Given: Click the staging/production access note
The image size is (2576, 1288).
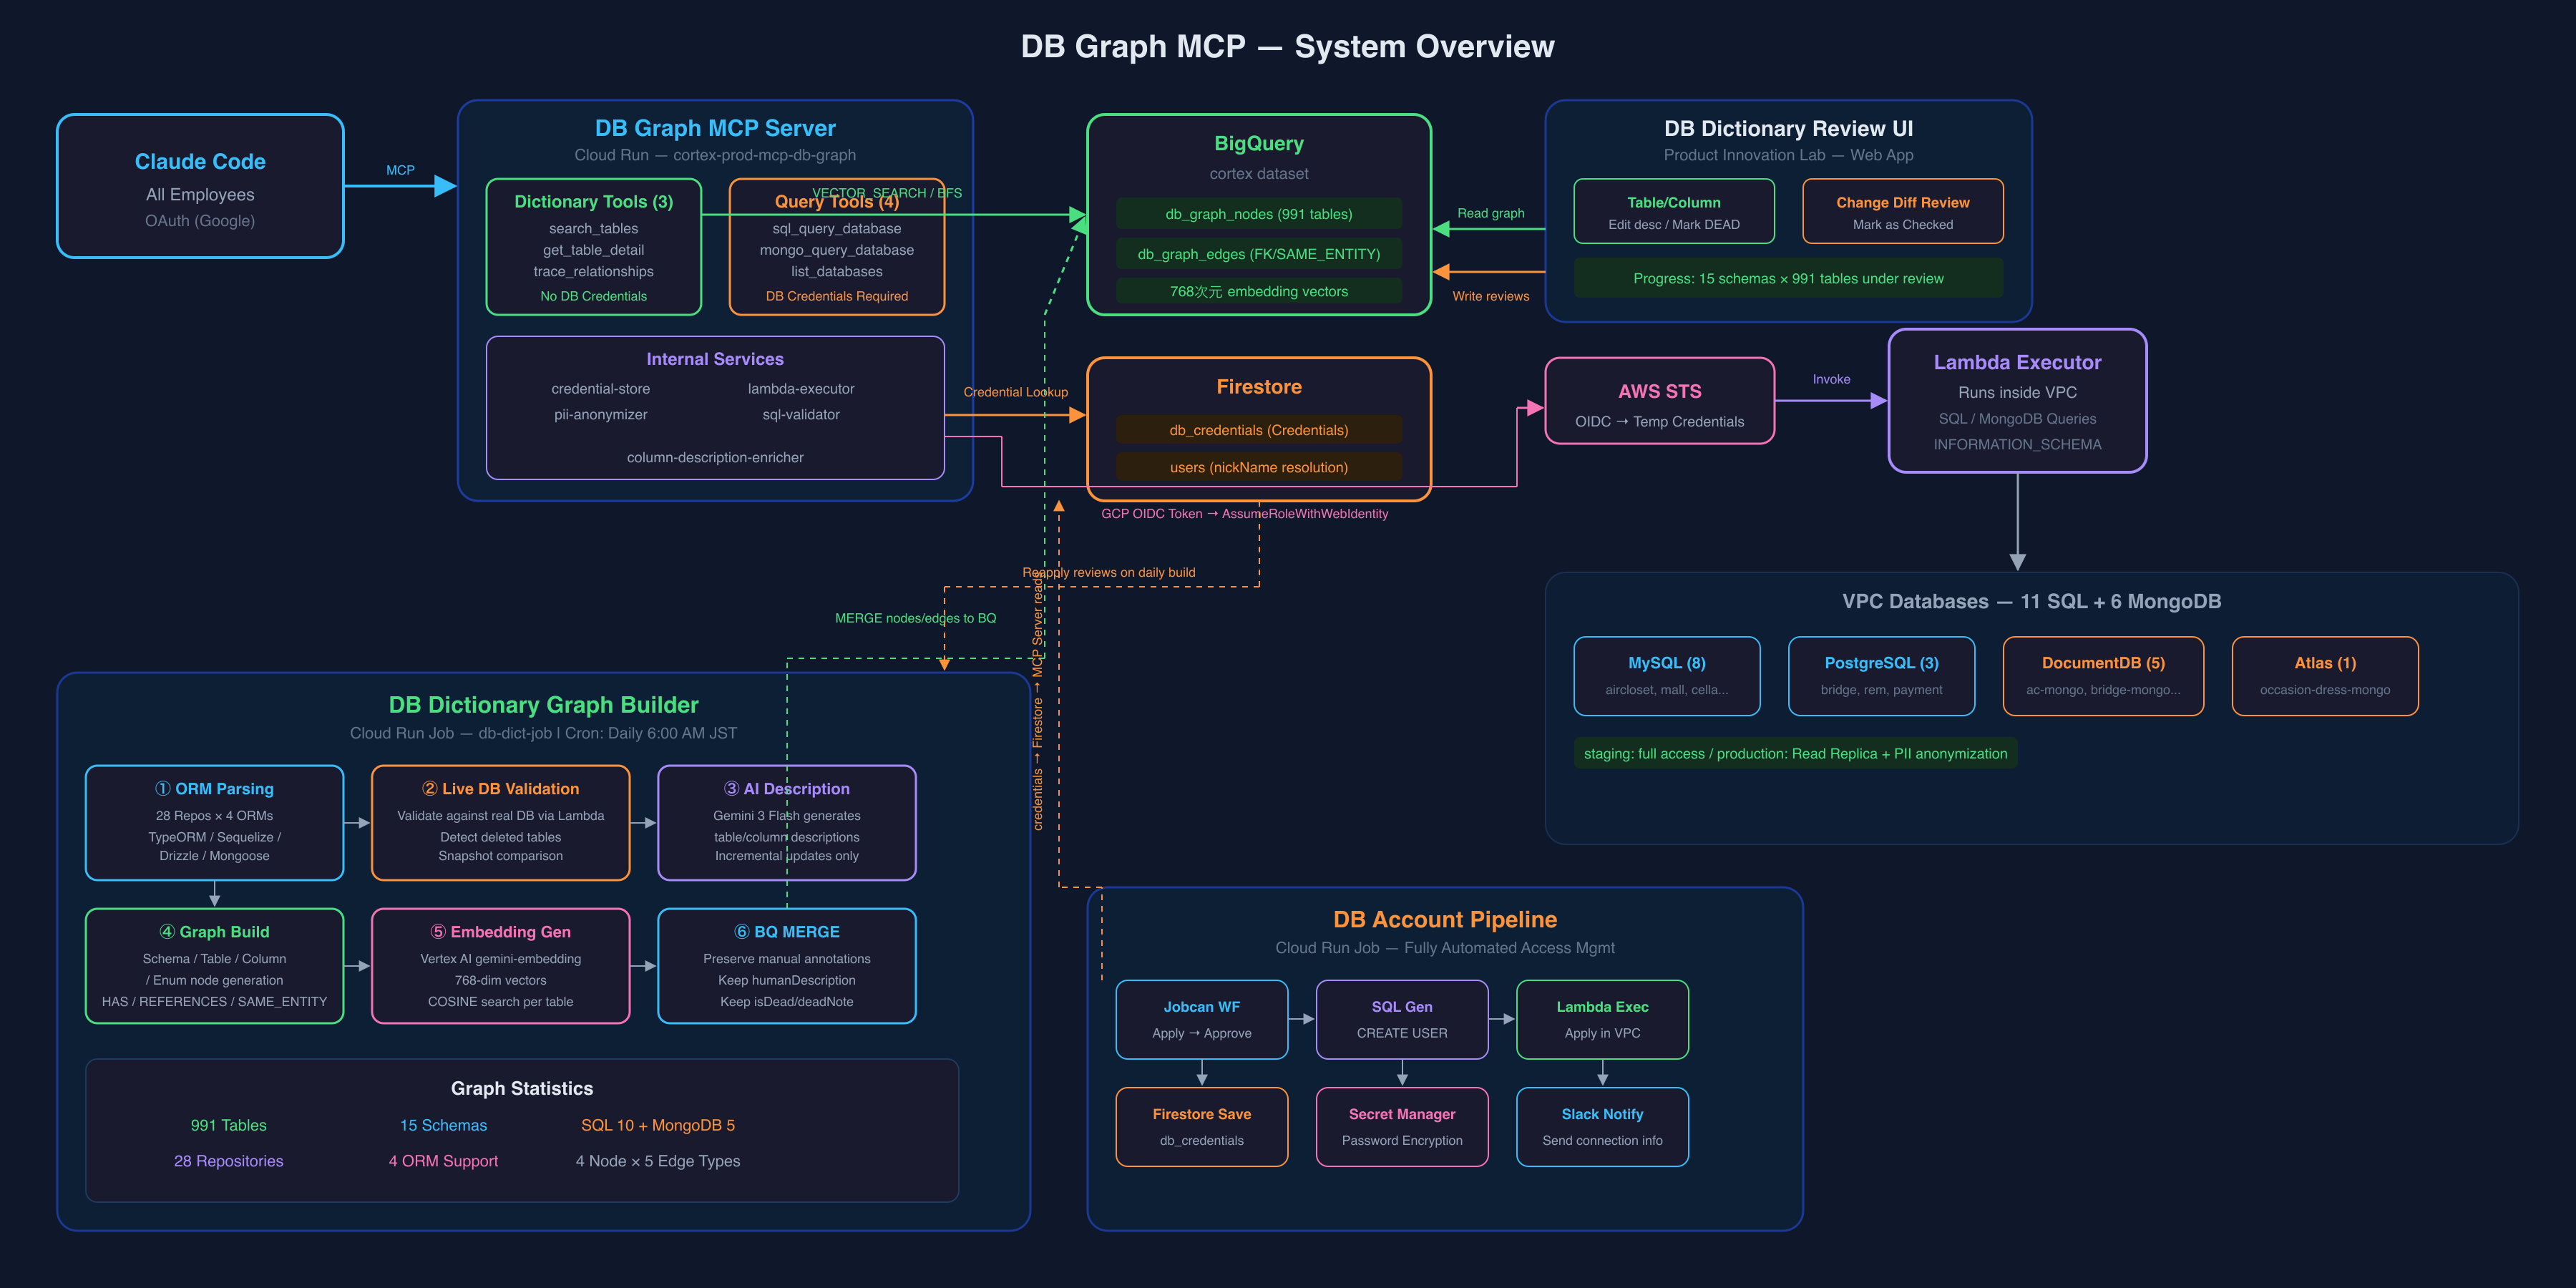Looking at the screenshot, I should 1795,753.
